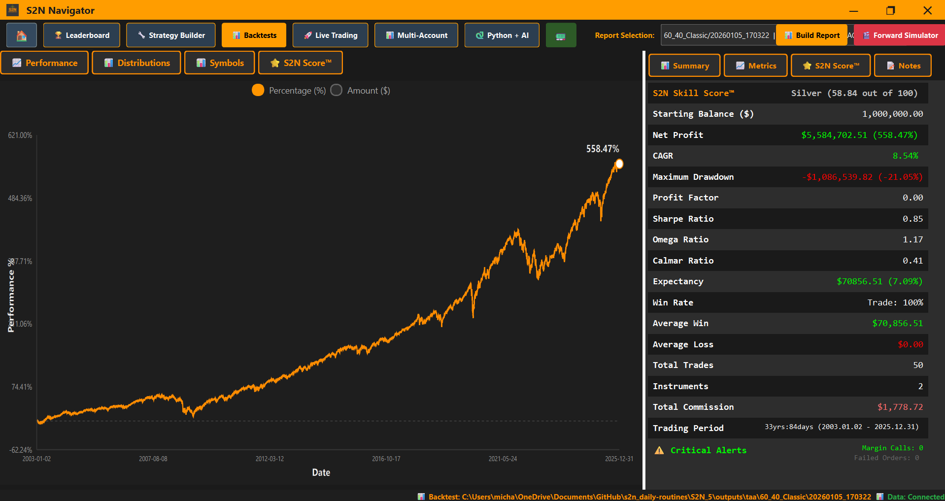Viewport: 945px width, 501px height.
Task: Open the Forward Simulator
Action: 900,35
